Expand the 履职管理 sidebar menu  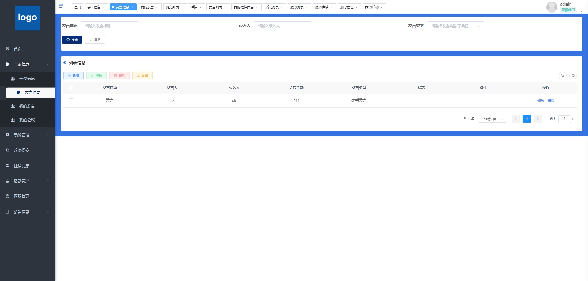pyautogui.click(x=28, y=196)
